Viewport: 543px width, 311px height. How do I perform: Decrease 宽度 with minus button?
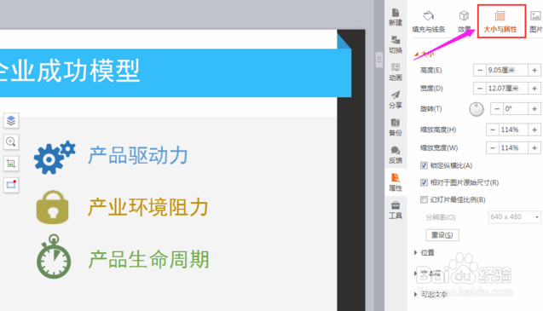(480, 89)
